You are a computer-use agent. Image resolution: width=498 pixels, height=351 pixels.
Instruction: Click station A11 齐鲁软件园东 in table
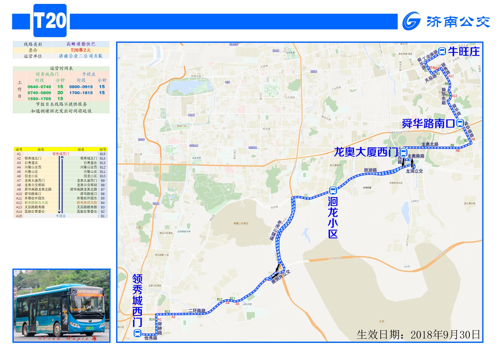35,198
